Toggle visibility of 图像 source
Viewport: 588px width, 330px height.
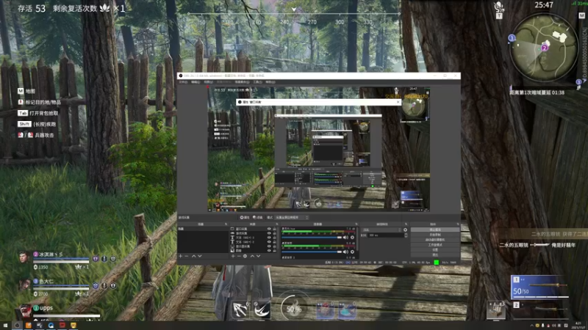coord(269,250)
